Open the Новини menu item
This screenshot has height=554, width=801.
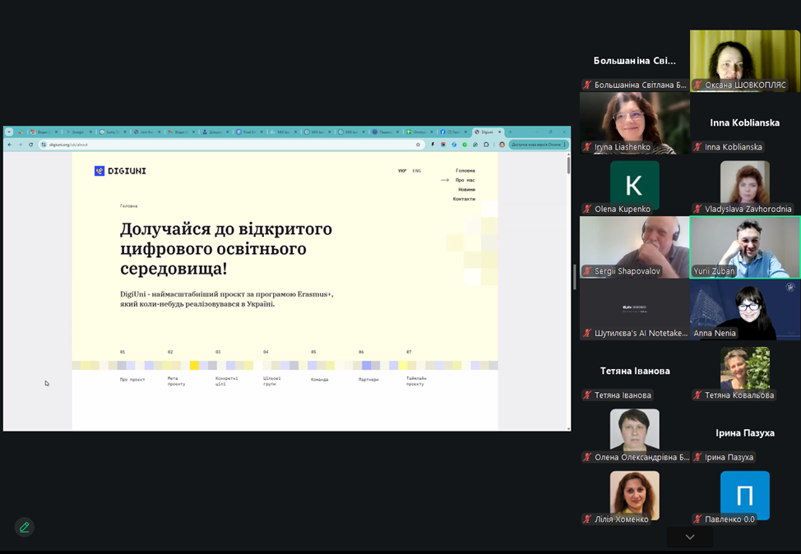[466, 190]
